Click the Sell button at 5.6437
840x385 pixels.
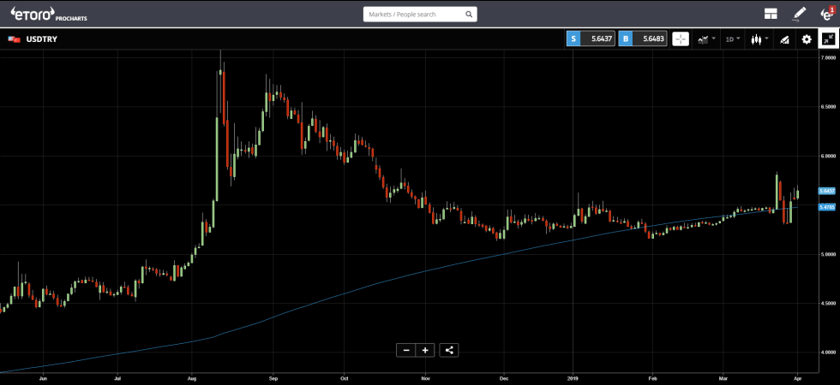pos(591,38)
